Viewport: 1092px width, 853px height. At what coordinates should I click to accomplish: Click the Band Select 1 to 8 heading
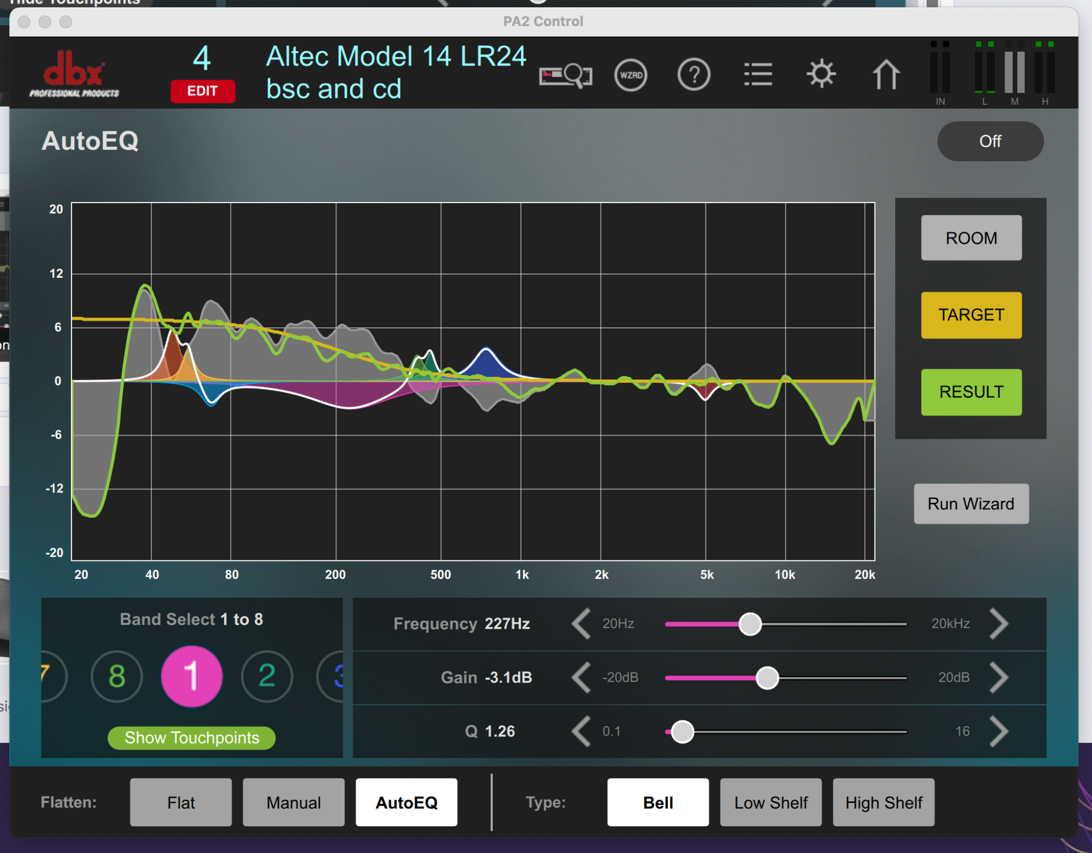click(x=191, y=619)
